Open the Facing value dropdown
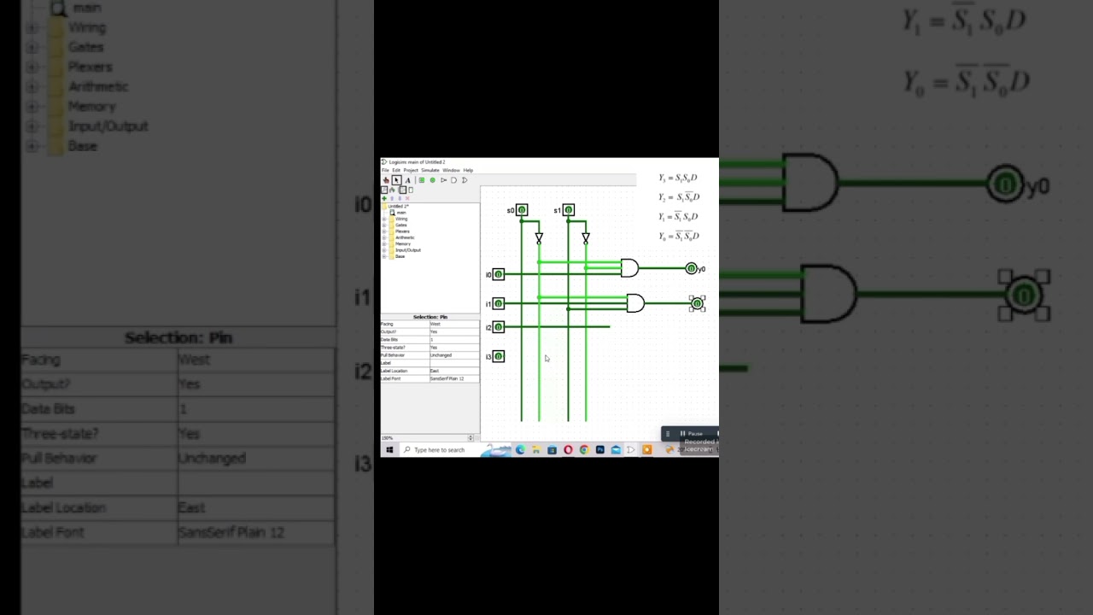The height and width of the screenshot is (615, 1093). (454, 324)
